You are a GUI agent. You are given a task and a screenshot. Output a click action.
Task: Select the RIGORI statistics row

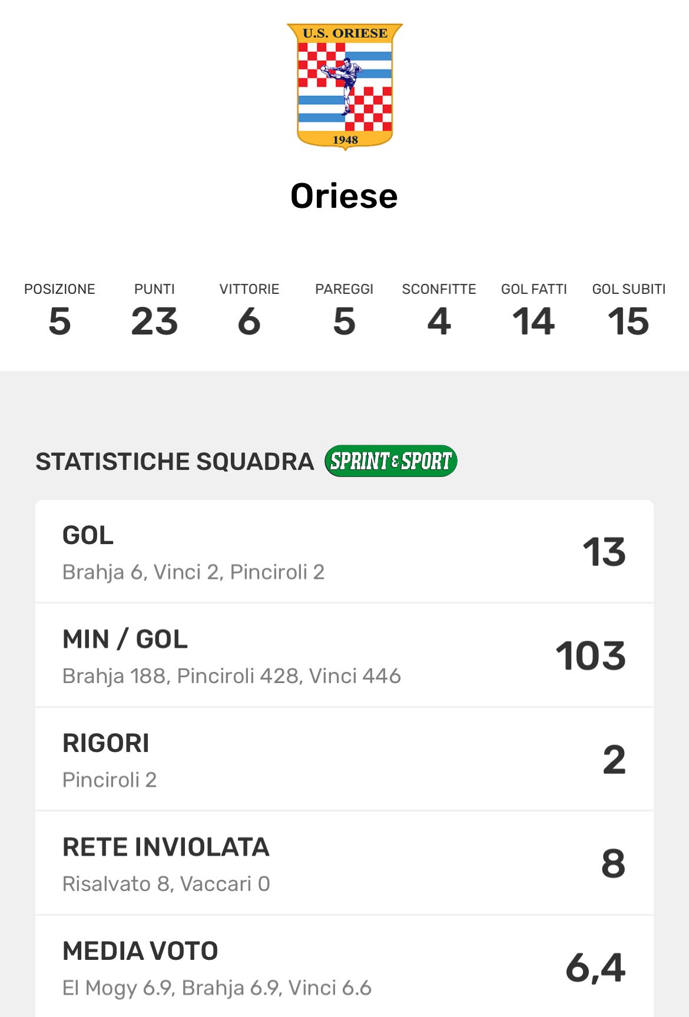(x=344, y=760)
